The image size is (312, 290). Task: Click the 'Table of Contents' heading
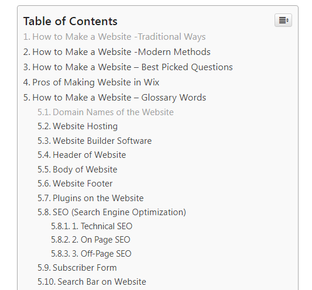(x=70, y=21)
